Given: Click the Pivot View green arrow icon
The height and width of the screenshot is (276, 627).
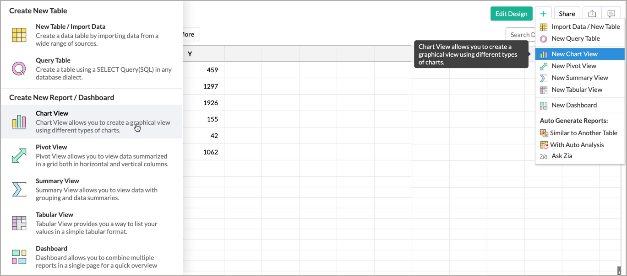Looking at the screenshot, I should (19, 156).
